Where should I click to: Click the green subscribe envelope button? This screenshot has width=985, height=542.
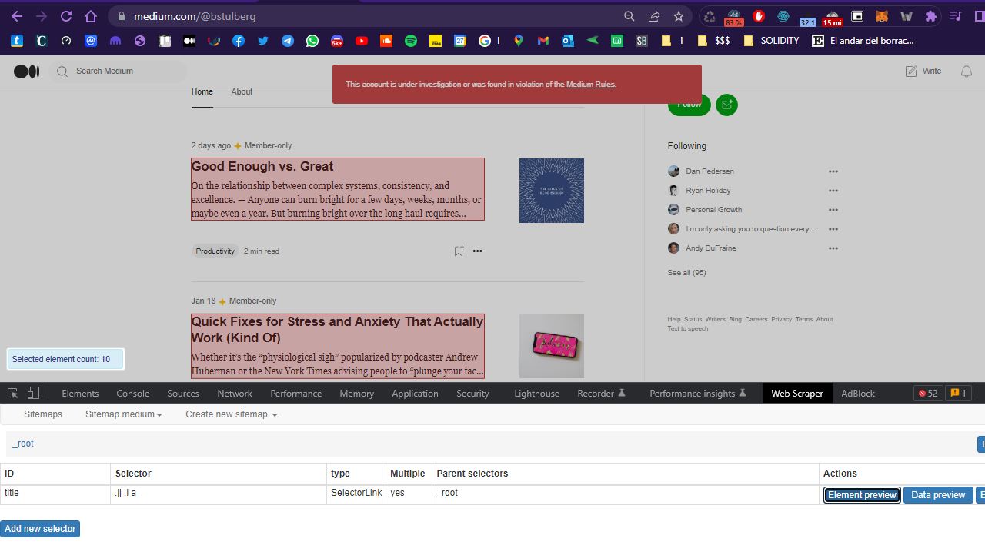[x=726, y=105]
